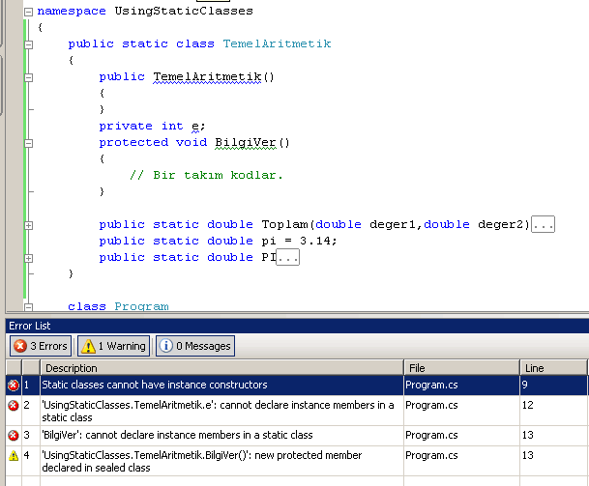589x486 pixels.
Task: Click the error icon on row 2
Action: (13, 406)
